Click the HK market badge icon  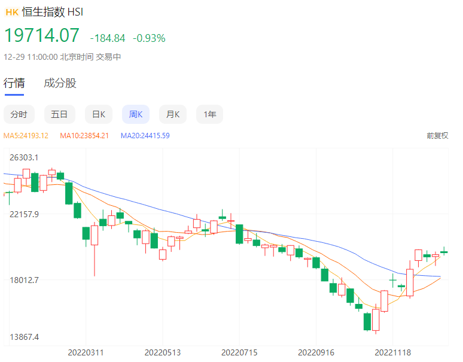[x=12, y=12]
